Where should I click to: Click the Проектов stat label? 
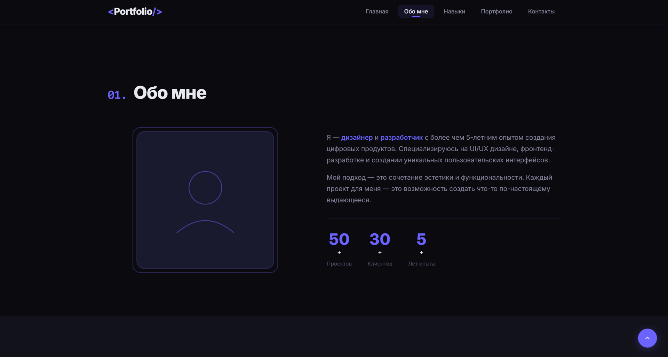point(339,264)
